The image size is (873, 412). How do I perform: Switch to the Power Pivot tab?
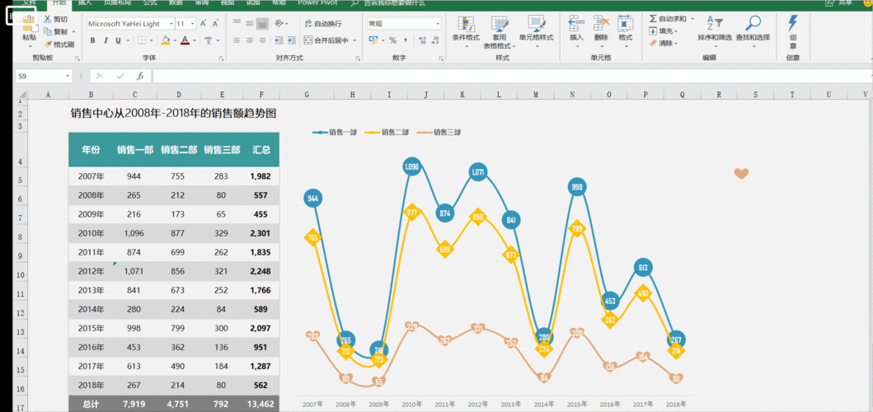click(317, 3)
